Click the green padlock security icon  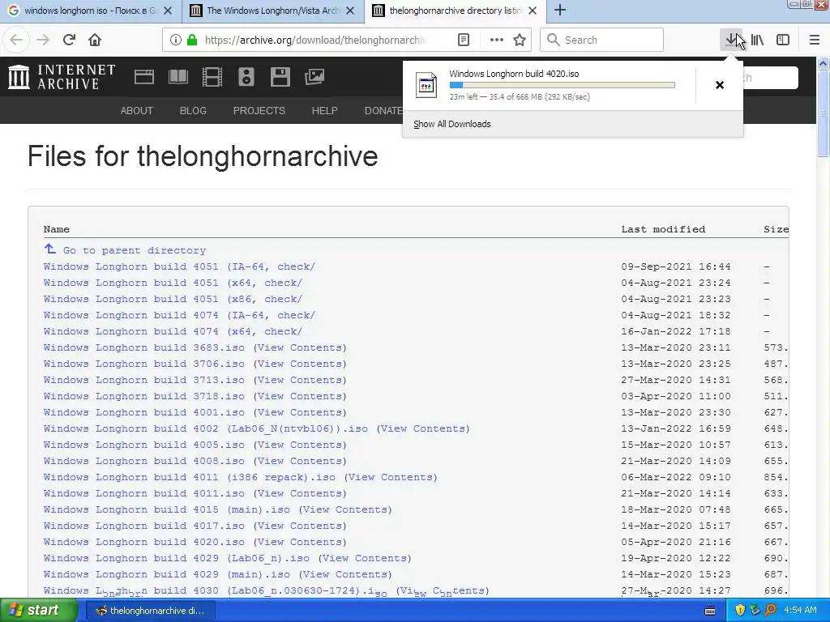[192, 40]
